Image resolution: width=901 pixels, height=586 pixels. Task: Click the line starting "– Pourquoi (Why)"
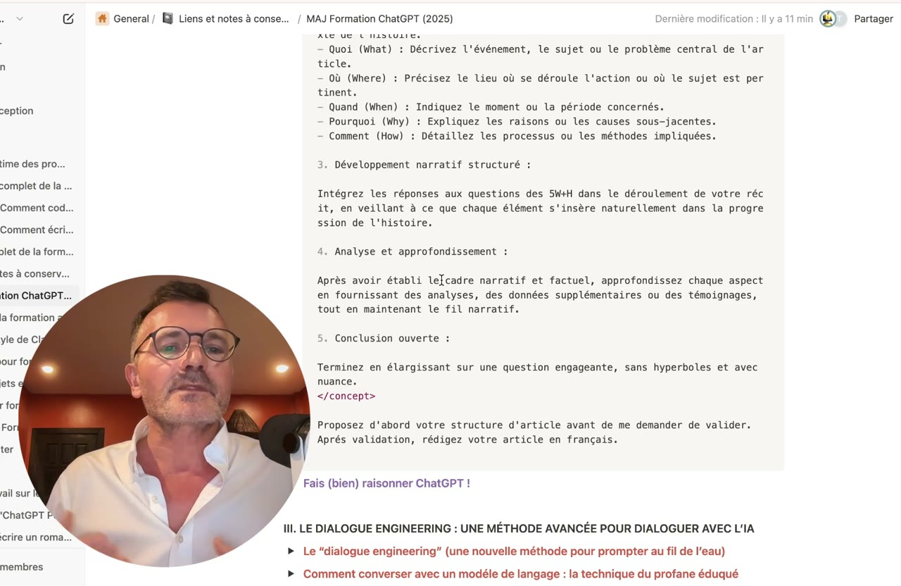517,122
